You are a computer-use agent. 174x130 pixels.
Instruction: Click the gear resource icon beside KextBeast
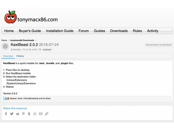pyautogui.click(x=5, y=46)
